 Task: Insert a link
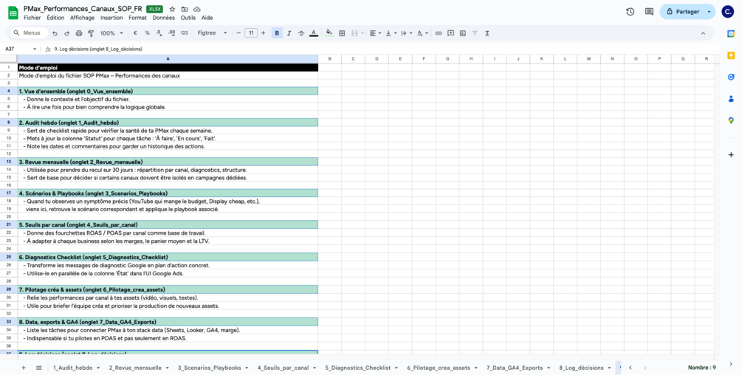point(439,33)
